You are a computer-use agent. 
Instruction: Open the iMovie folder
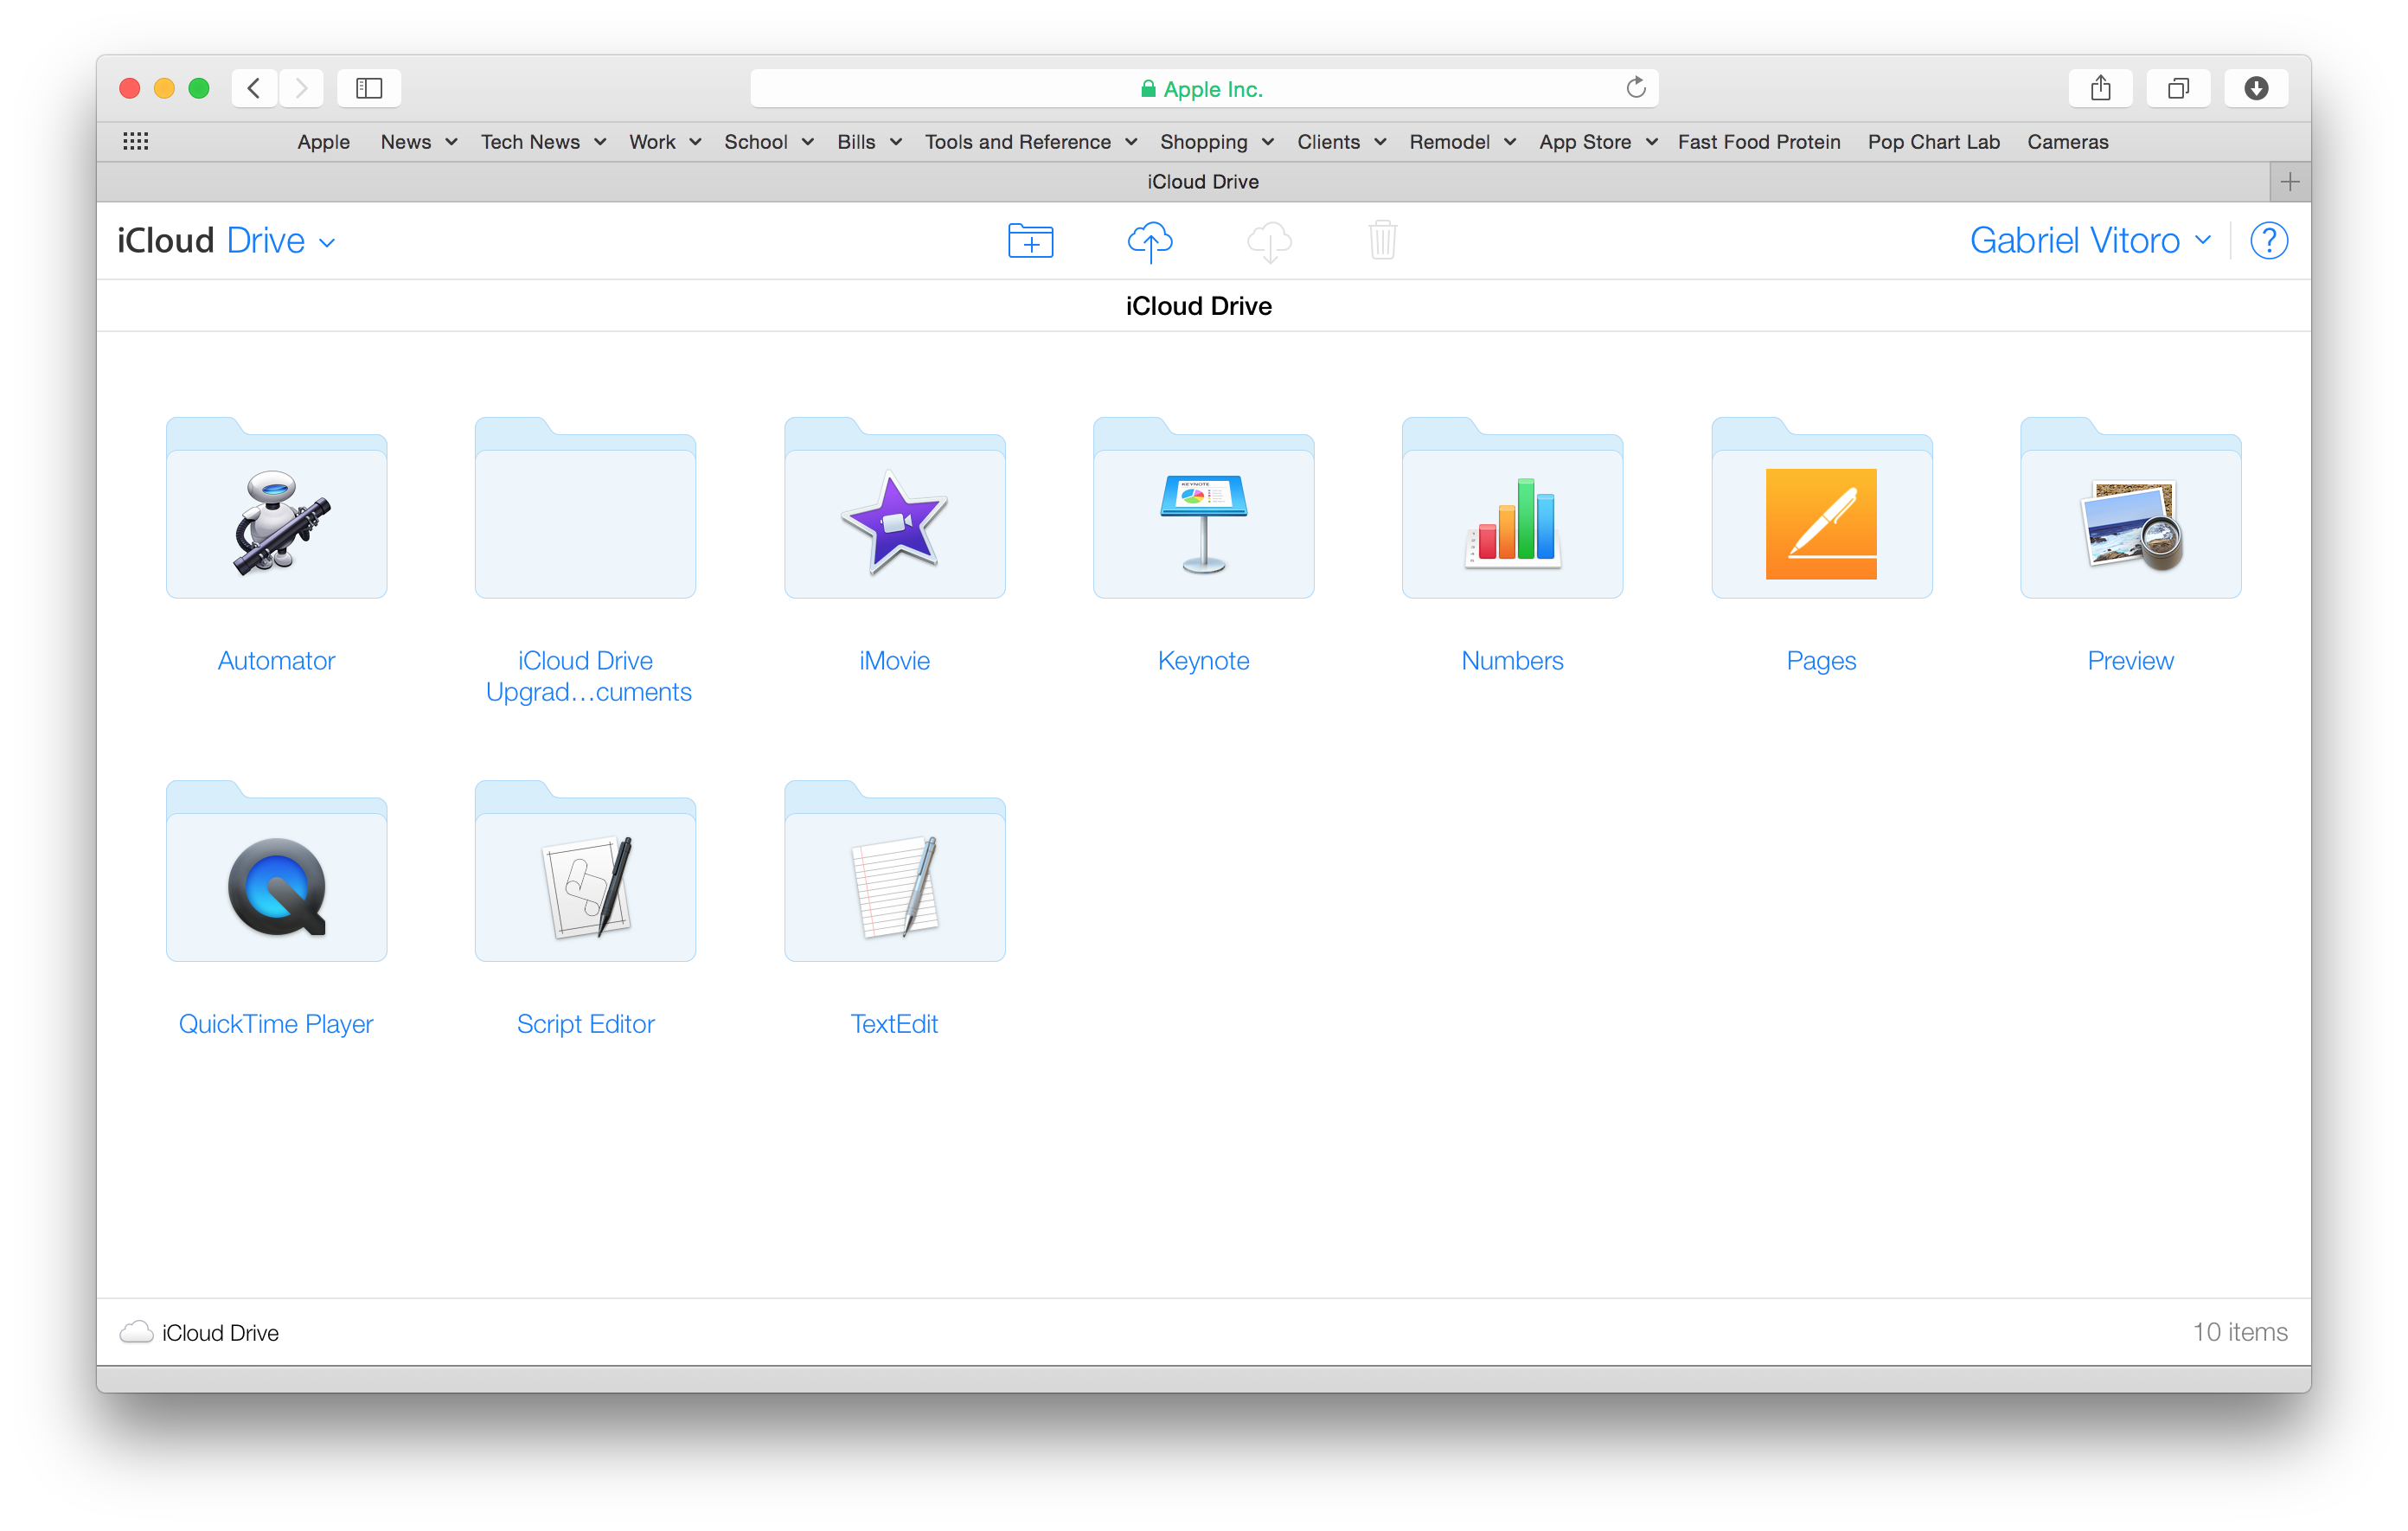click(894, 508)
